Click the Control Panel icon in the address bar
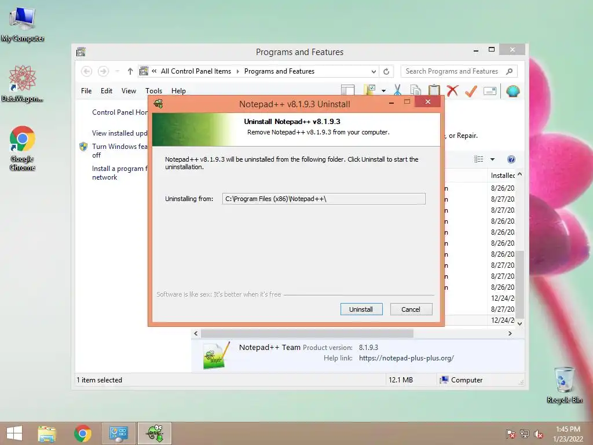The height and width of the screenshot is (445, 593). [144, 71]
